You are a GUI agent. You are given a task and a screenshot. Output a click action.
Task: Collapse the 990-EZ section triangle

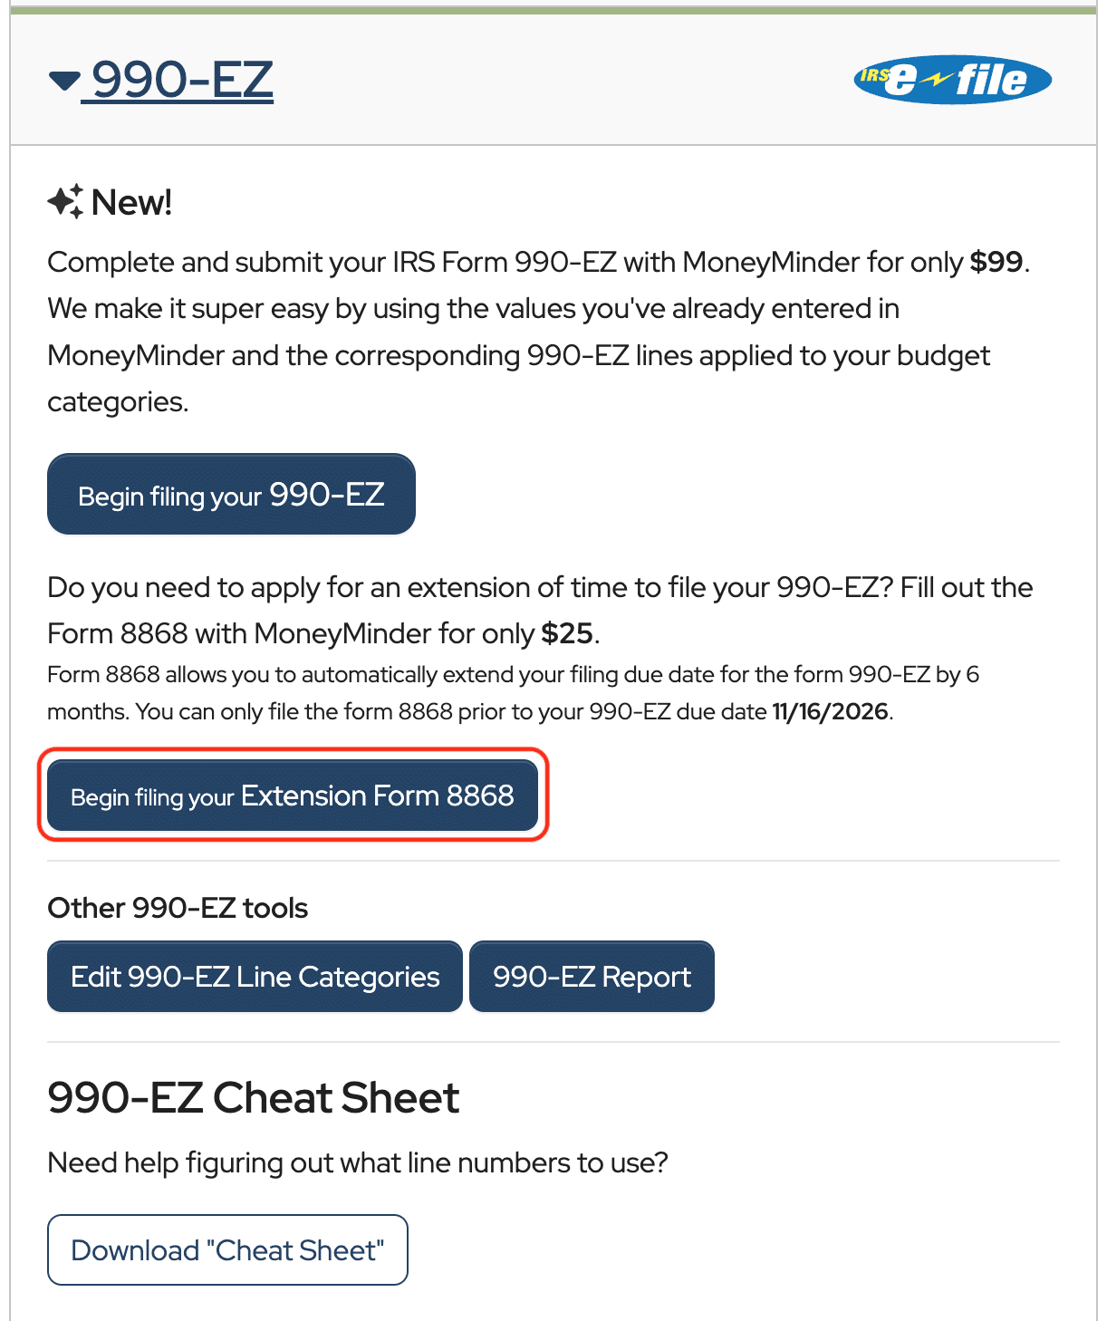(64, 82)
